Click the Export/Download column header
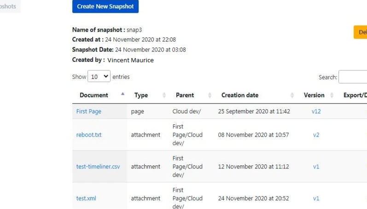The image size is (367, 209). (x=355, y=95)
